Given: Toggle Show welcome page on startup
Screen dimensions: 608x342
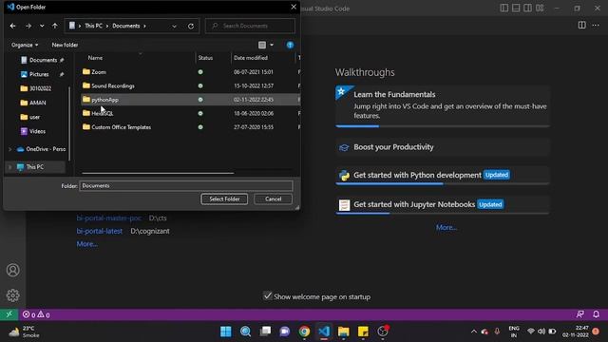Looking at the screenshot, I should pyautogui.click(x=268, y=295).
